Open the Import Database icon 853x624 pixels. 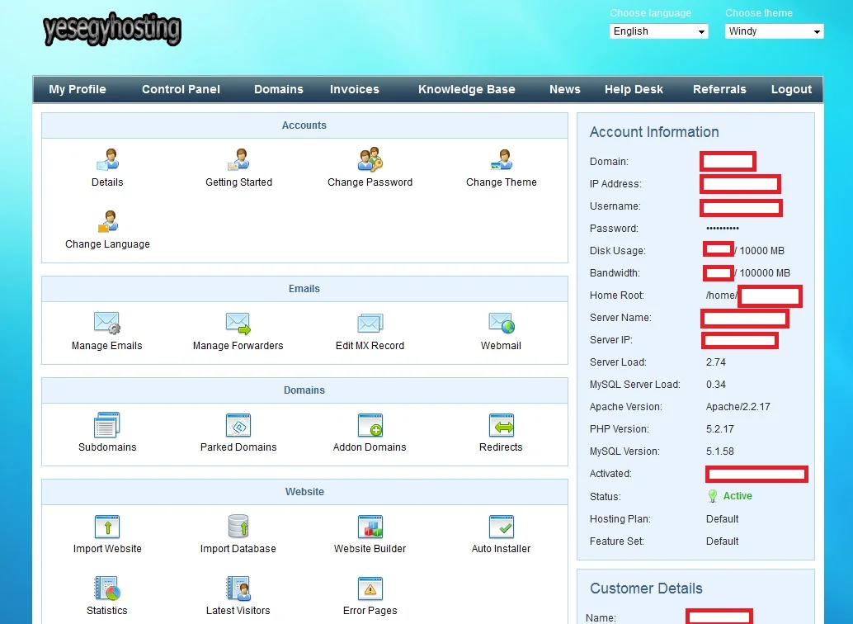238,527
